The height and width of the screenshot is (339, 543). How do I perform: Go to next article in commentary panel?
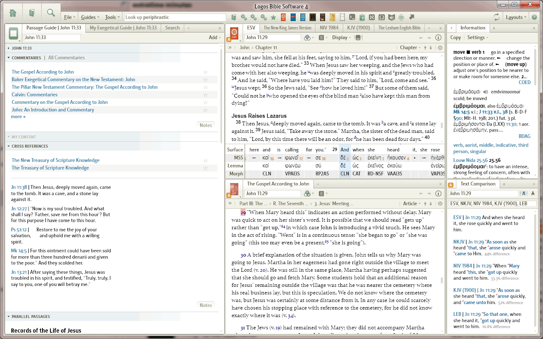pyautogui.click(x=431, y=204)
